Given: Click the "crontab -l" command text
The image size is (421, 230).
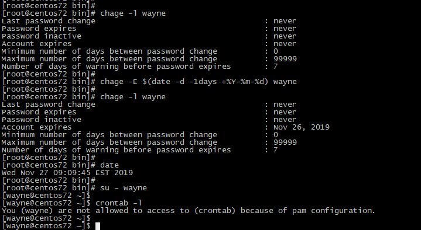Looking at the screenshot, I should tap(119, 203).
